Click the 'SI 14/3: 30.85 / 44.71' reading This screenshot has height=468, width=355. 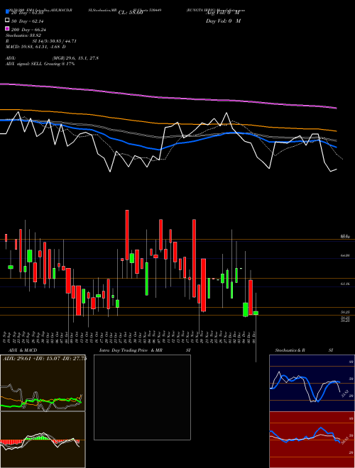pos(55,41)
